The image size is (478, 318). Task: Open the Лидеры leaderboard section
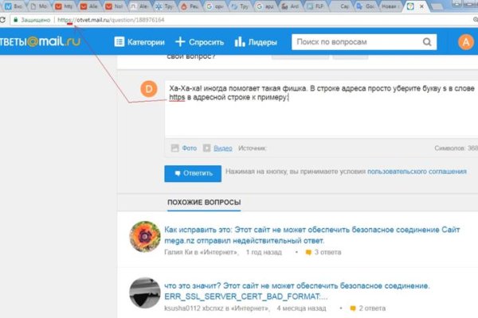[255, 42]
